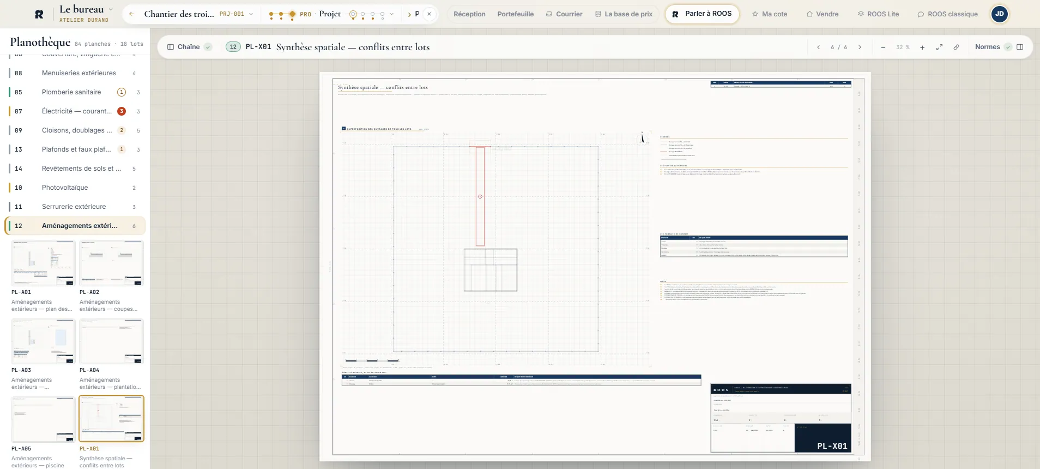Click the lot 12 badge in sheet header

click(233, 47)
